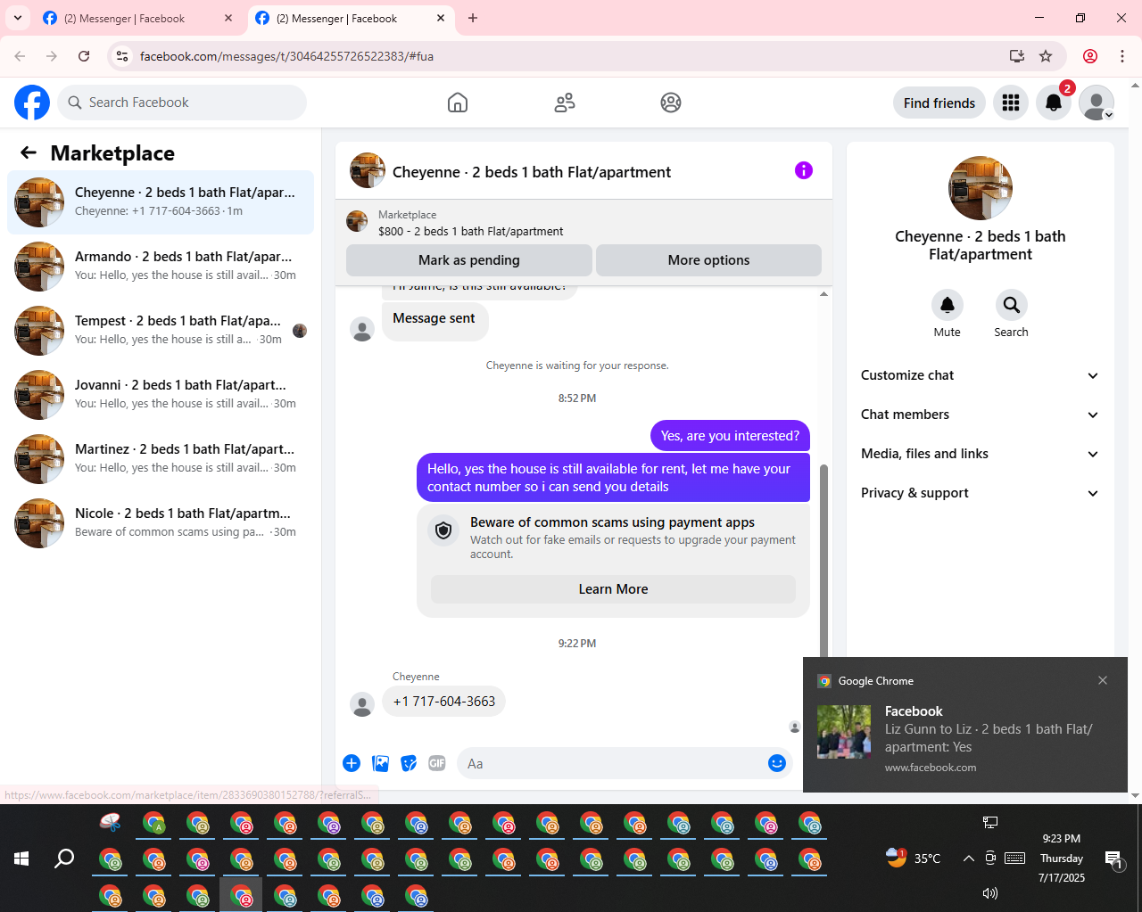Open Chrome three-dot menu
This screenshot has width=1142, height=912.
click(x=1122, y=56)
